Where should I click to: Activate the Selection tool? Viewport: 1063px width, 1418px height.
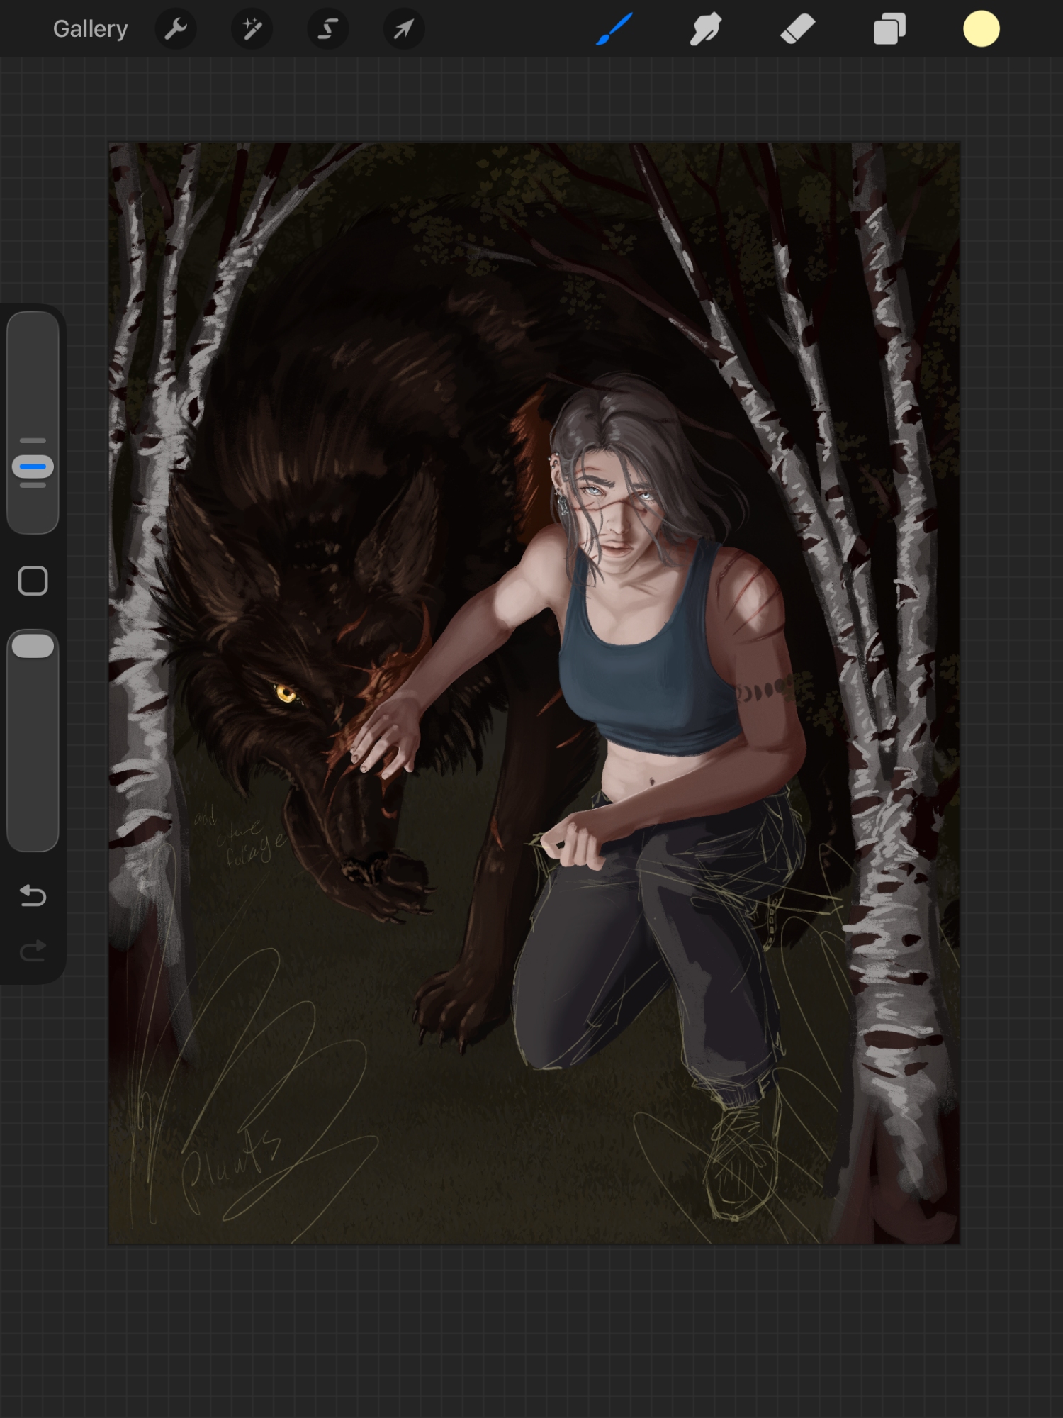pos(327,29)
